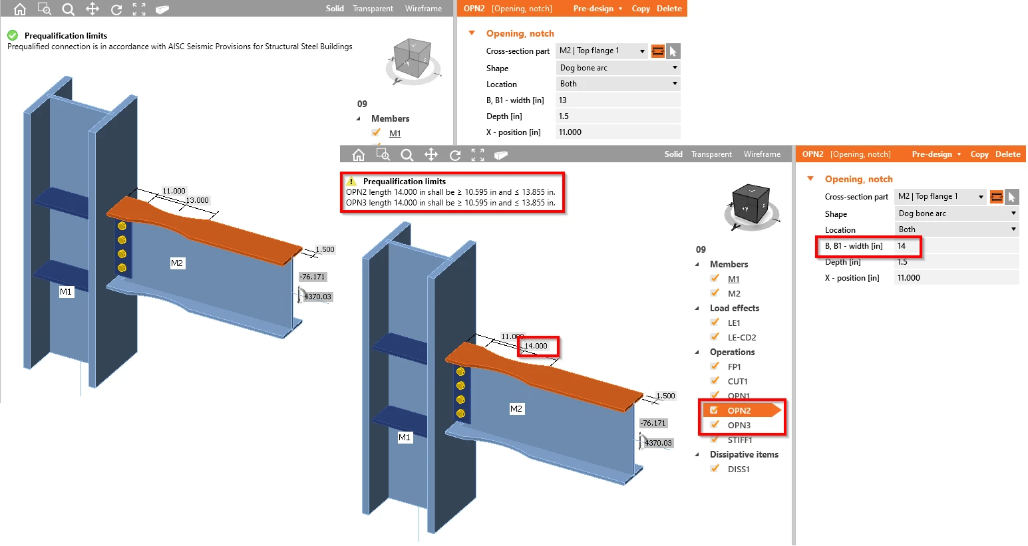The width and height of the screenshot is (1028, 546).
Task: Click the B, B1 width field showing 14
Action: [957, 246]
